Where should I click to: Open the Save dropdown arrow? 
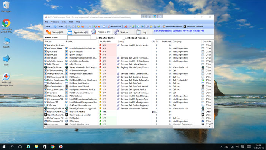point(52,27)
